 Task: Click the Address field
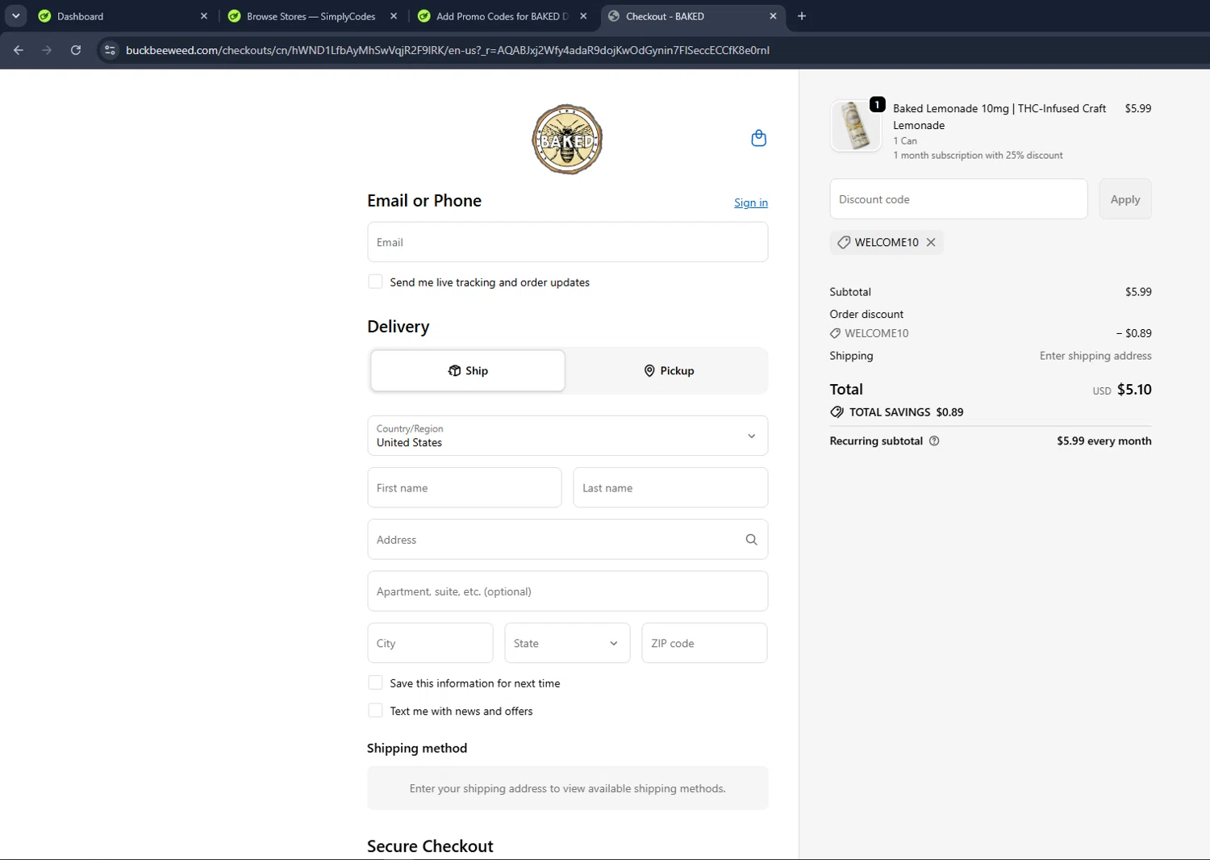pos(567,540)
